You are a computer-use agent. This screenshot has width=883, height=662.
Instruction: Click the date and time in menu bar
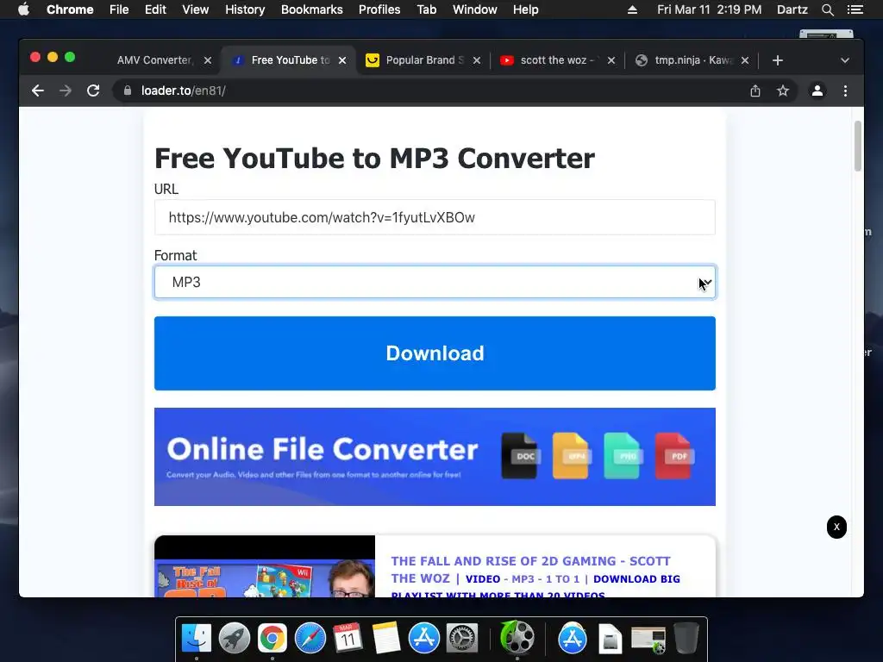(709, 9)
